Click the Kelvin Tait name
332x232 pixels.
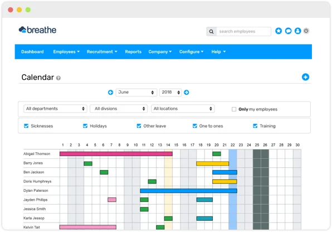pos(32,228)
